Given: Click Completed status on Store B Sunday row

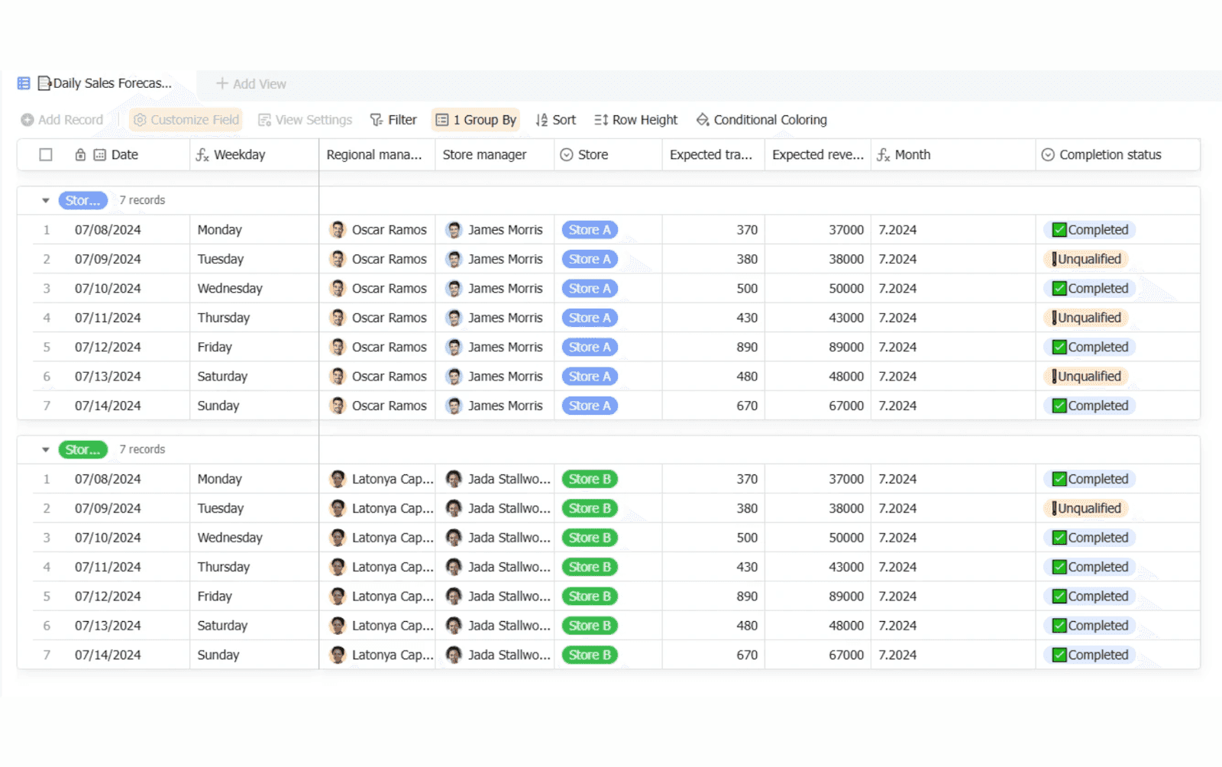Looking at the screenshot, I should (1090, 655).
